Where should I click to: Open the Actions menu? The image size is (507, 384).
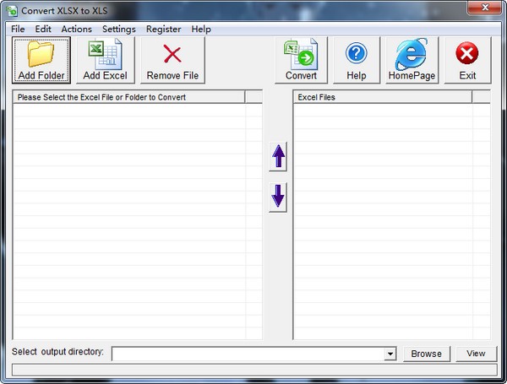(77, 29)
